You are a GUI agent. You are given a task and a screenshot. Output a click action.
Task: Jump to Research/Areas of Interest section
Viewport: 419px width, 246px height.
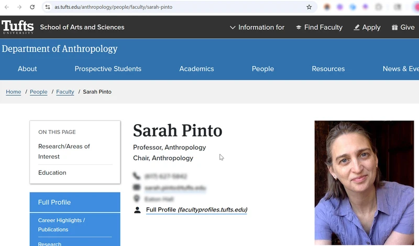pos(64,151)
